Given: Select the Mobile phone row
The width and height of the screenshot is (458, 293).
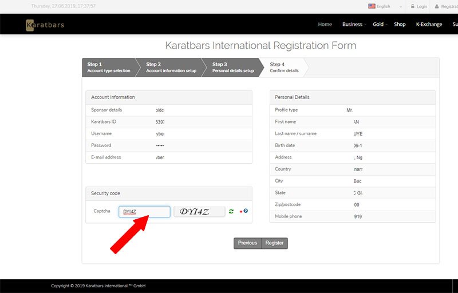Looking at the screenshot, I should (x=353, y=216).
